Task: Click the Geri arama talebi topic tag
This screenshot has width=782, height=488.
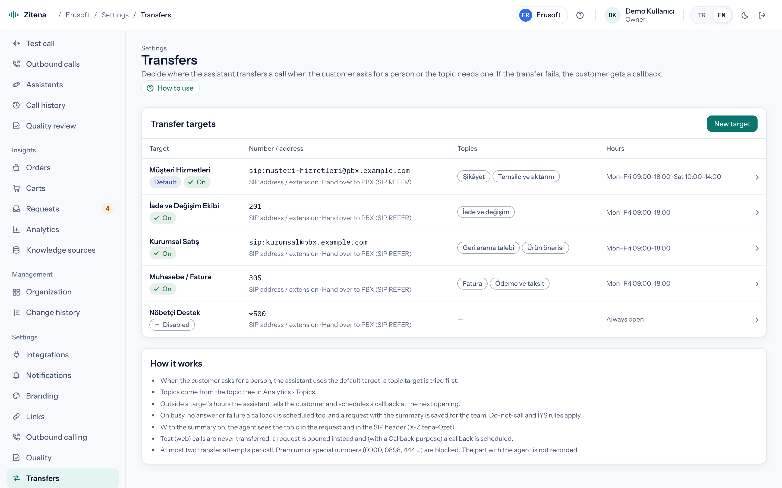Action: [488, 248]
